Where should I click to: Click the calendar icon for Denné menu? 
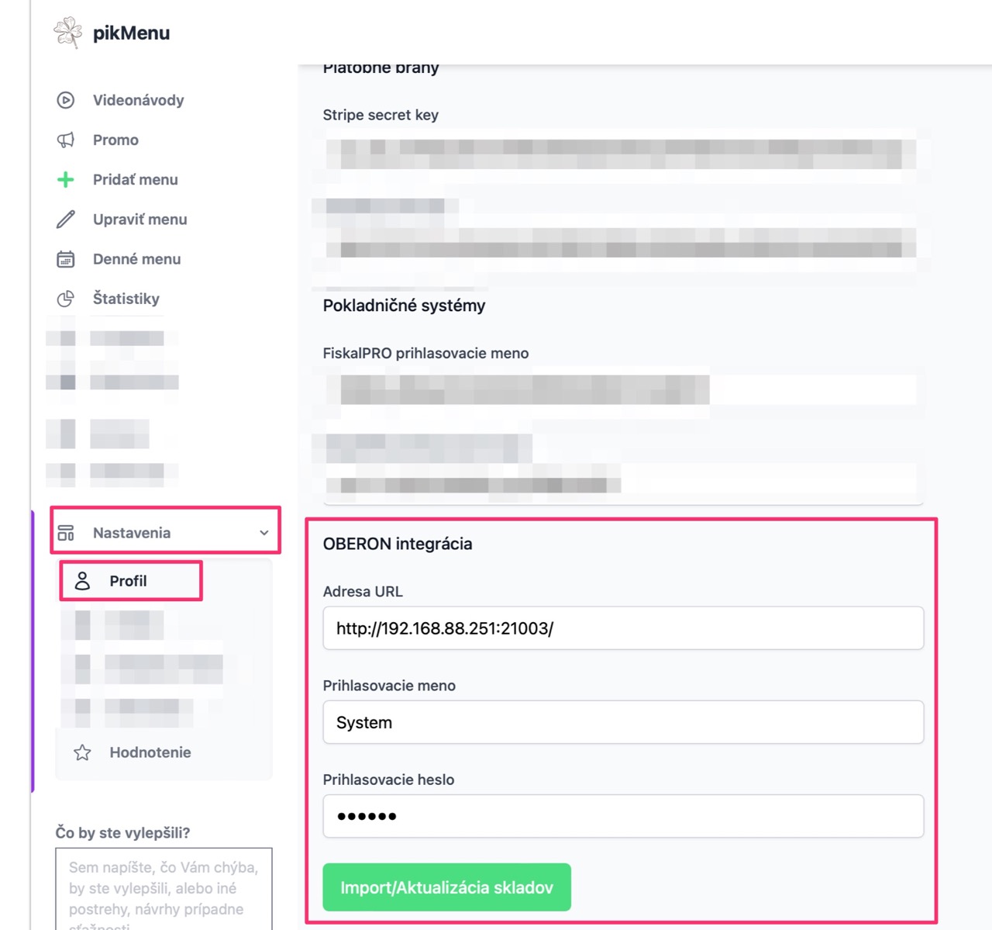(66, 259)
